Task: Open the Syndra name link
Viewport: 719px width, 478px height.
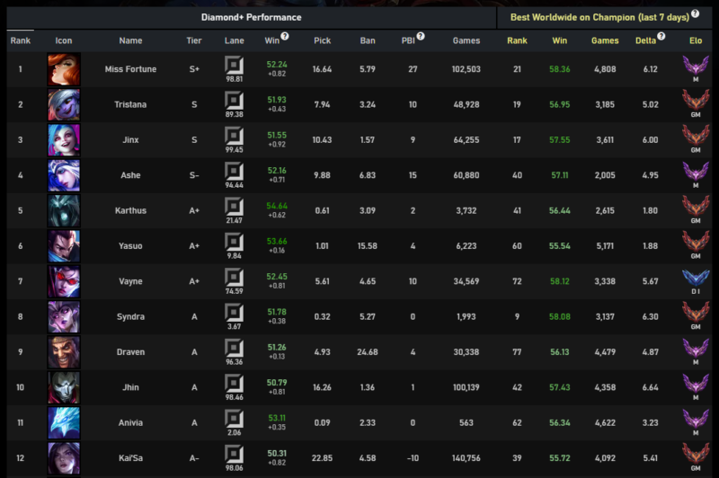Action: click(130, 316)
